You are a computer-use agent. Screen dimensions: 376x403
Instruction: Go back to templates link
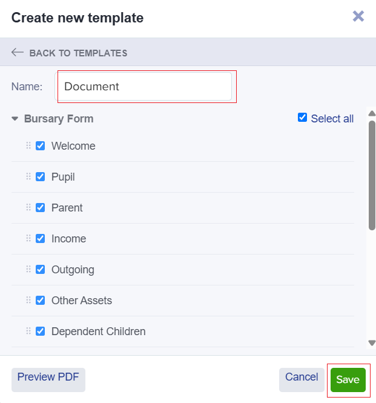tap(78, 53)
